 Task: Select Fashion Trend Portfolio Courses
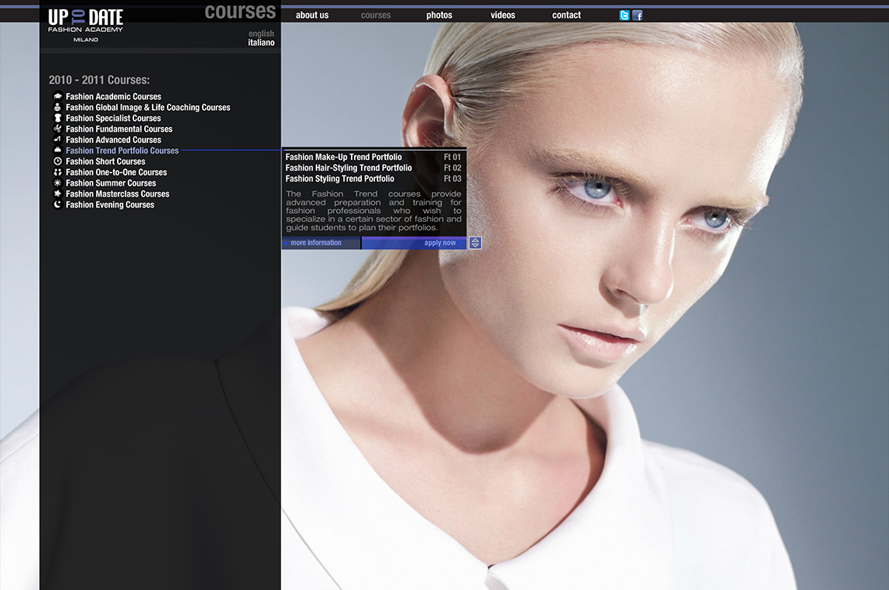pos(122,151)
